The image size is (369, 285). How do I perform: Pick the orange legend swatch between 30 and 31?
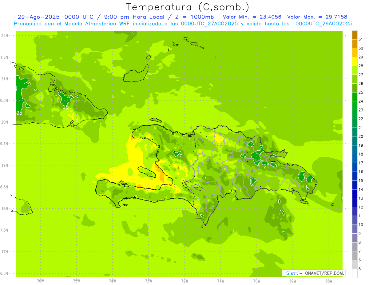pyautogui.click(x=355, y=44)
